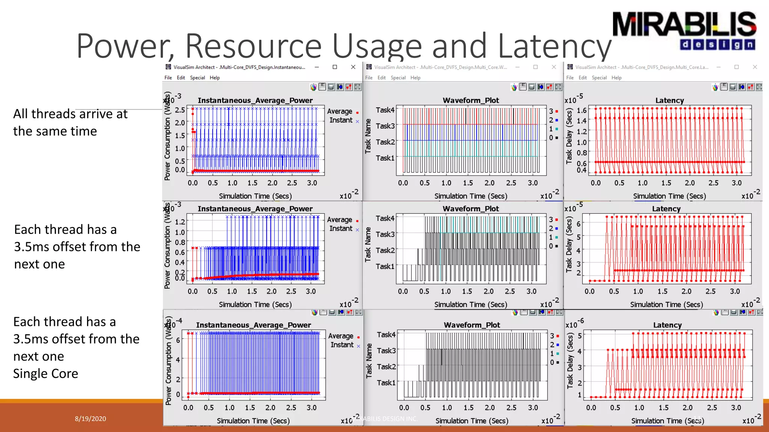769x432 pixels.
Task: Click red Average legend marker in top power plot
Action: [x=357, y=112]
